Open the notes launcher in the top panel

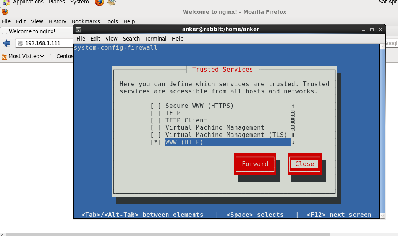(x=111, y=2)
